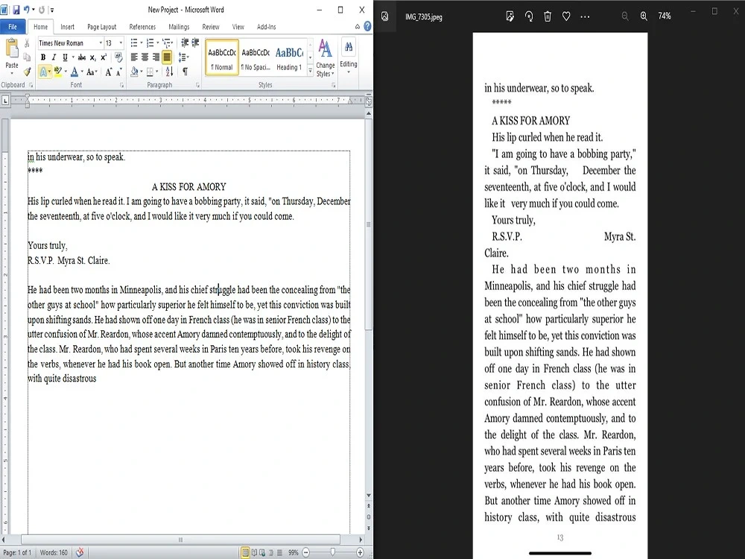Click the Grow Font button

point(109,72)
